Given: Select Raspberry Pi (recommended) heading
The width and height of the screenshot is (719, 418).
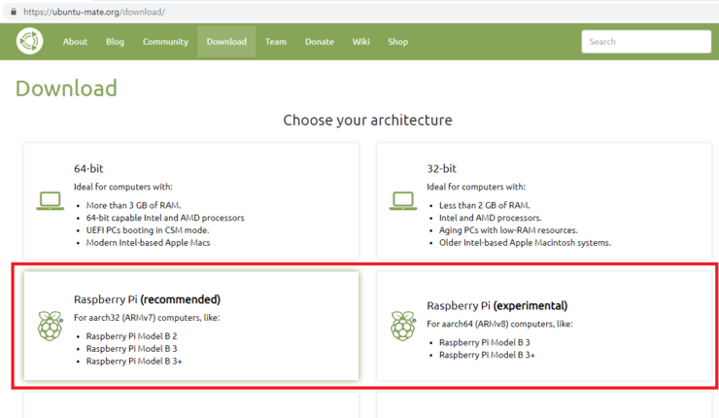Looking at the screenshot, I should 147,299.
